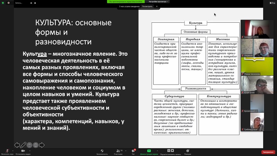The width and height of the screenshot is (277, 156).
Task: Open slide more options ellipsis button
Action: click(x=36, y=145)
